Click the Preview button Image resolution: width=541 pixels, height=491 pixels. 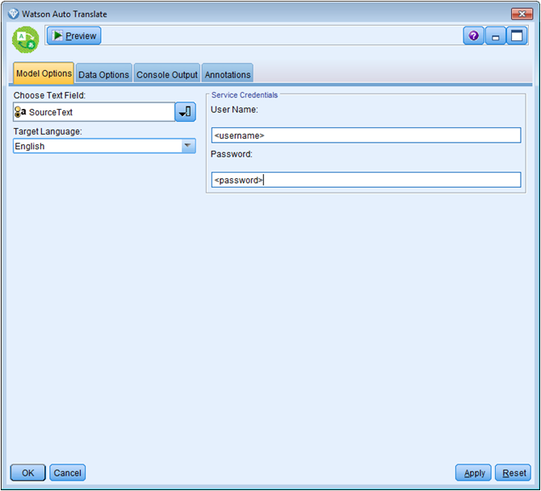point(73,35)
